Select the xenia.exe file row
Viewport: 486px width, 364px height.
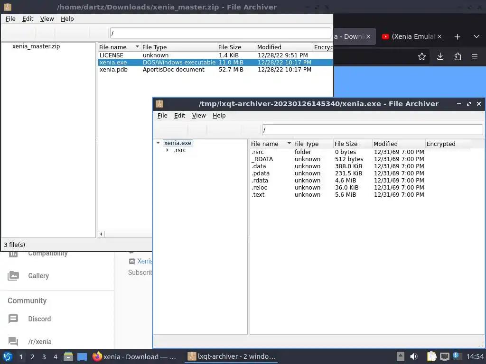tap(215, 62)
